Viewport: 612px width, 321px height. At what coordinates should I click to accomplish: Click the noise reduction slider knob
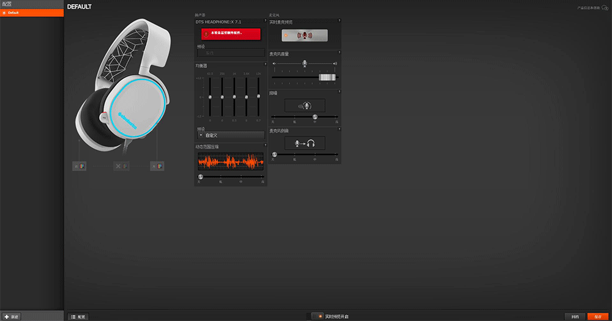315,117
